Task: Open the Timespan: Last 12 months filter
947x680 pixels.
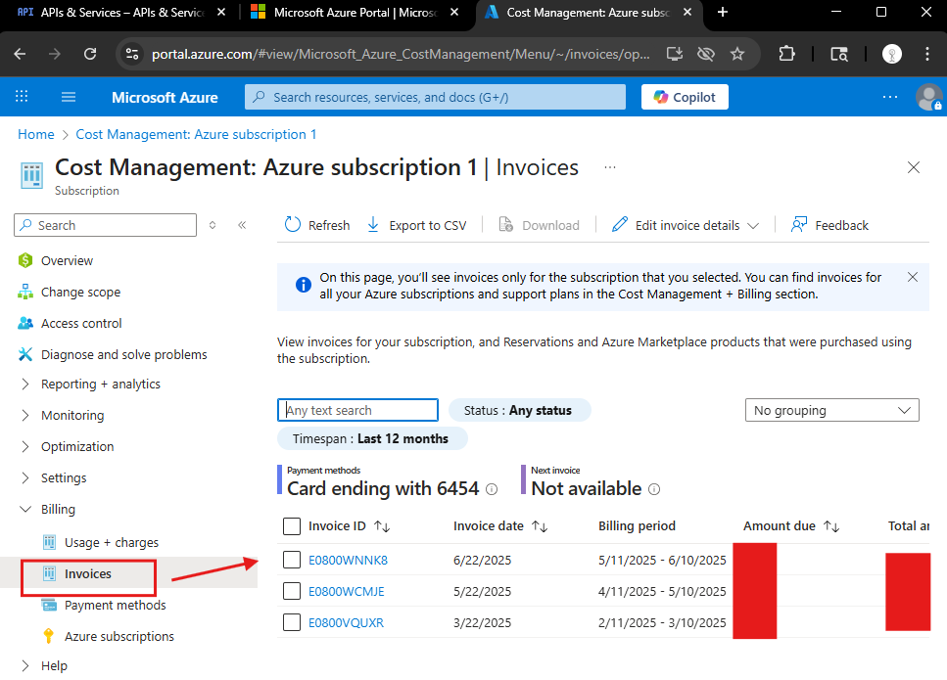Action: coord(372,438)
